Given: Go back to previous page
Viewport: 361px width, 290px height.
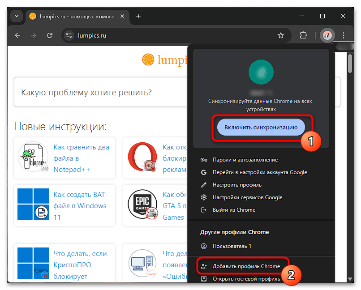Looking at the screenshot, I should 18,35.
